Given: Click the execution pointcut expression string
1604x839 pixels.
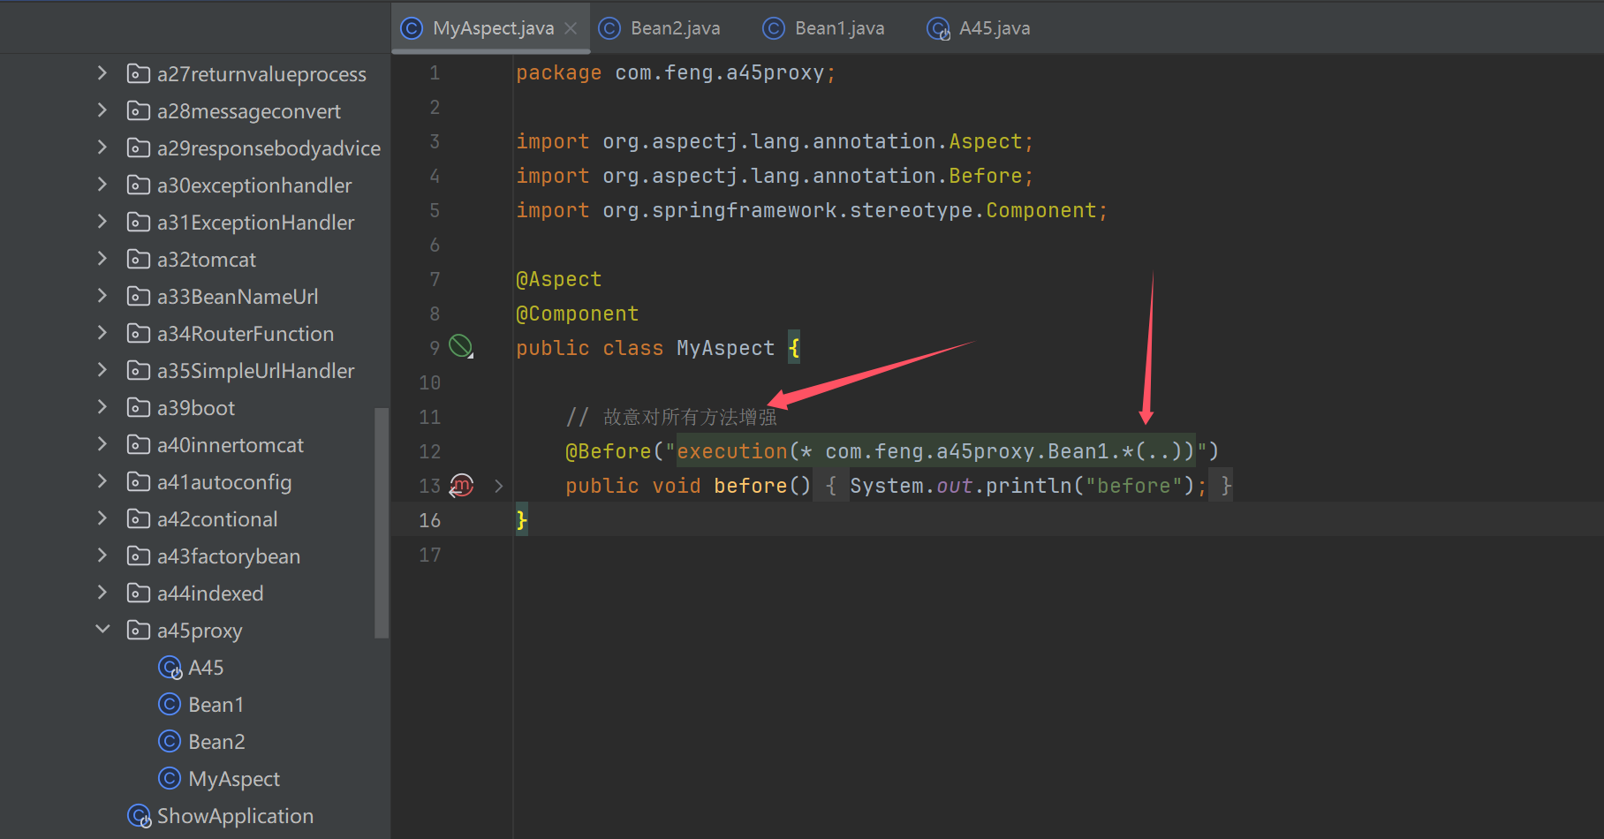Looking at the screenshot, I should [936, 451].
